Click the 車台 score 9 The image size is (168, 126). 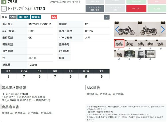click(x=102, y=77)
